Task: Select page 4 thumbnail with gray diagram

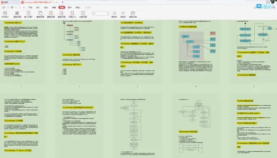Action: [195, 51]
